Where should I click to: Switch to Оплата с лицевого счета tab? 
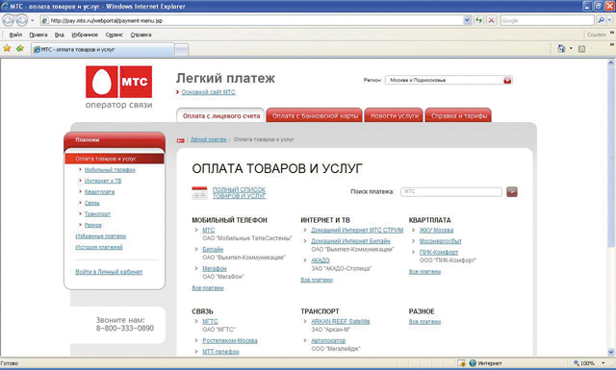220,115
